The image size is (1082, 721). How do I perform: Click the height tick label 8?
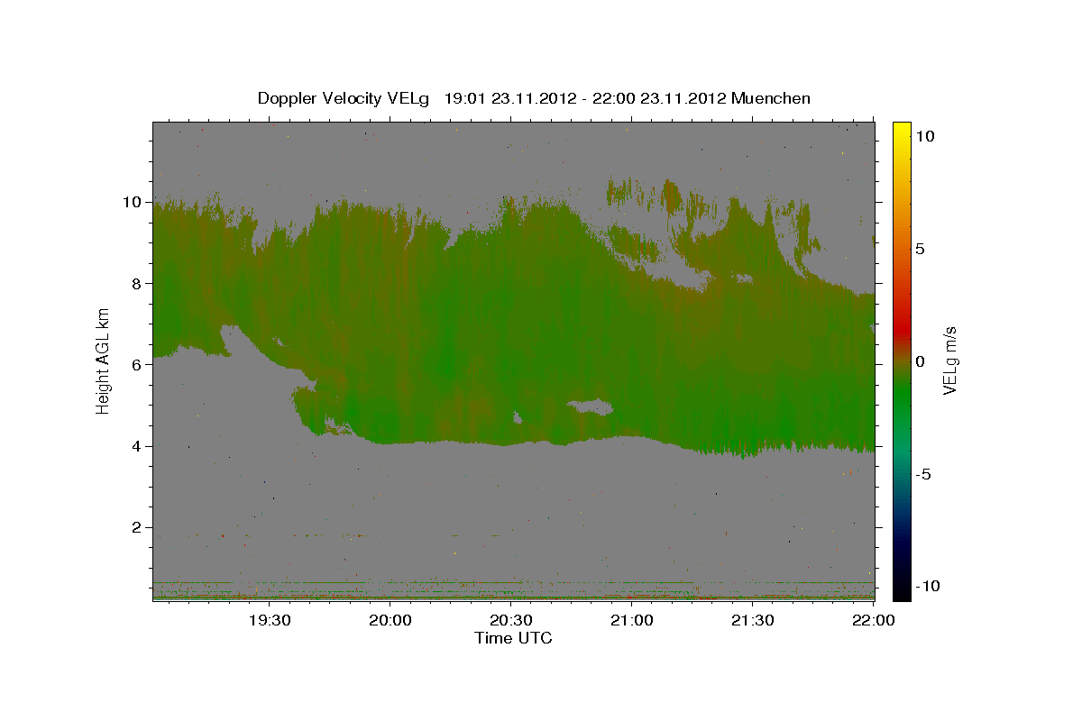(x=136, y=283)
